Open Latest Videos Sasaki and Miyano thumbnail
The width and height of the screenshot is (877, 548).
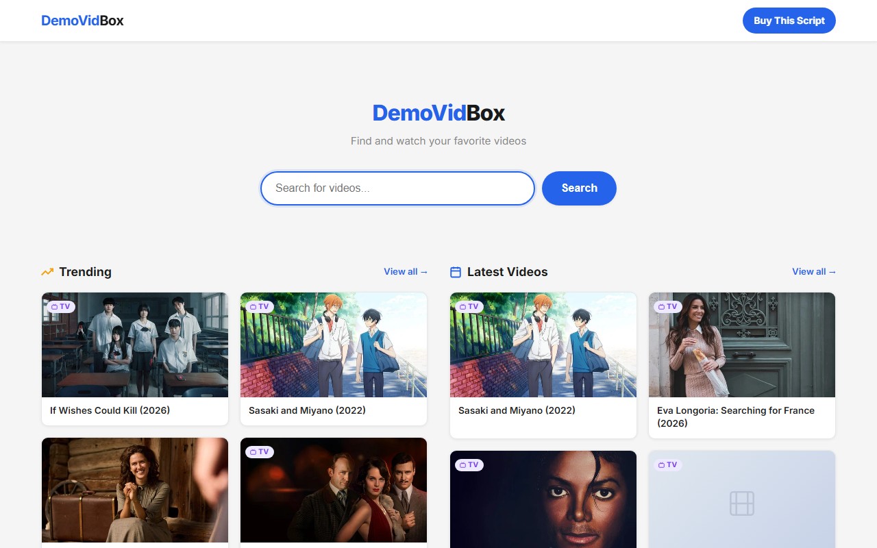point(543,345)
